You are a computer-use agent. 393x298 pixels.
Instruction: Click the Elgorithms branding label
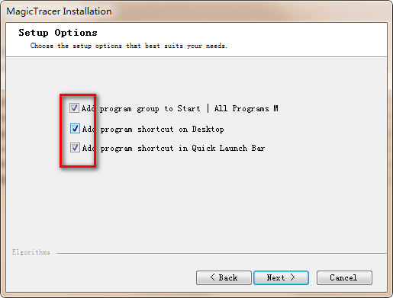click(31, 252)
